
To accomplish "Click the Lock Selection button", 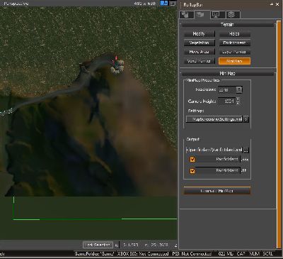I will tap(98, 245).
